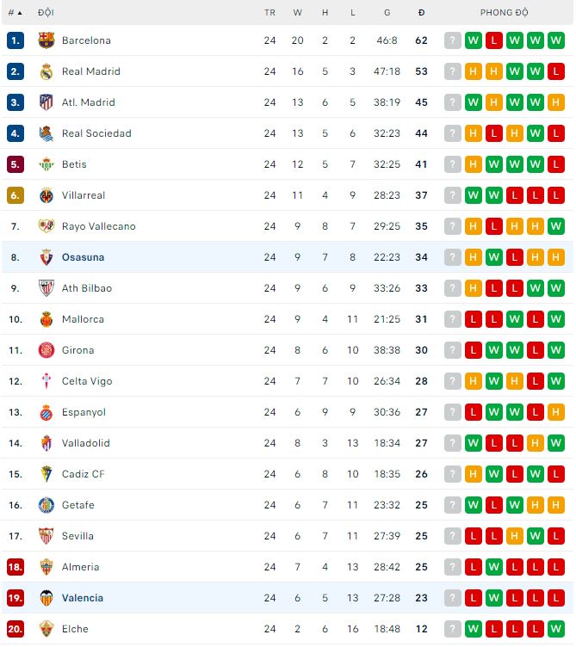The width and height of the screenshot is (576, 647).
Task: Click the Atl. Madrid crest icon
Action: pos(46,102)
